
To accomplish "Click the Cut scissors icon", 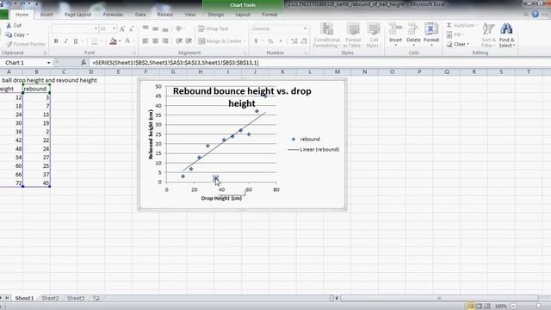I will point(9,25).
